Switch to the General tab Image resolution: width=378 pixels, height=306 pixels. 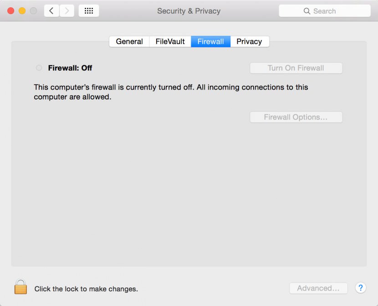tap(129, 41)
